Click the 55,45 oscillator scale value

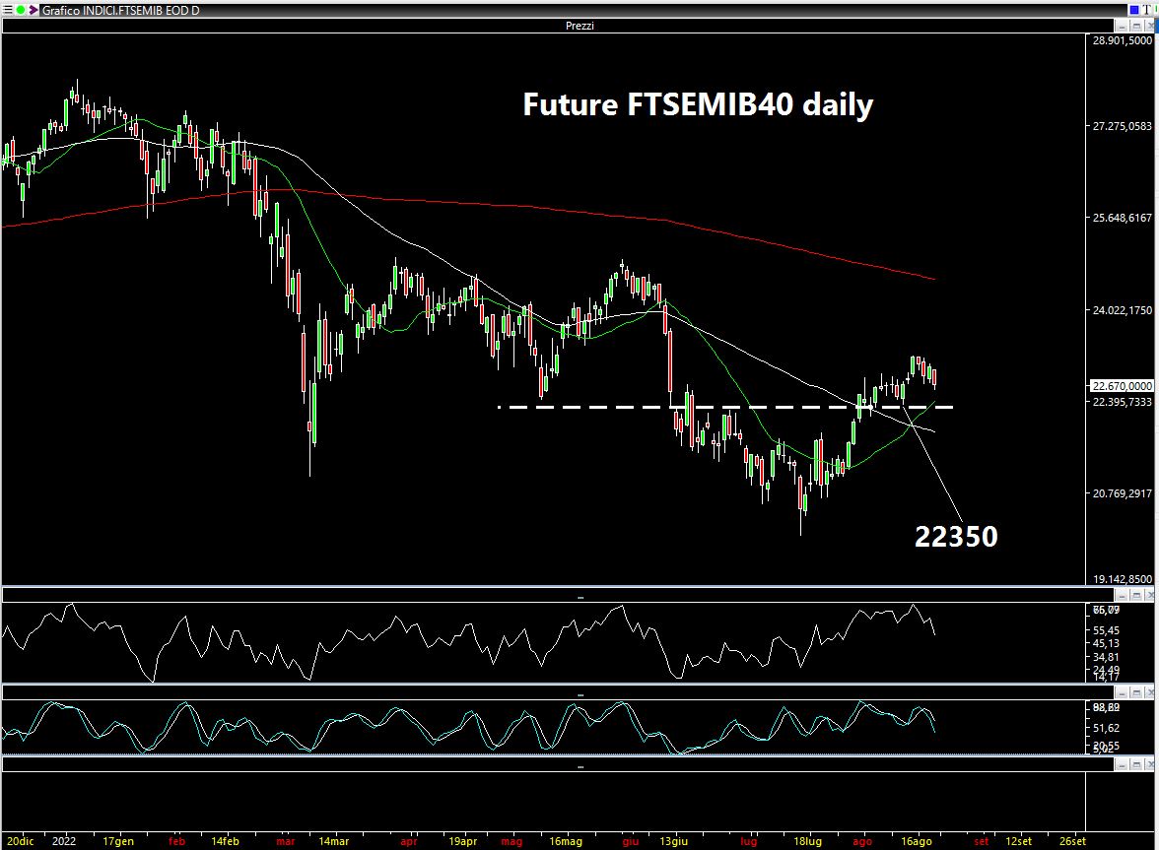[1106, 630]
